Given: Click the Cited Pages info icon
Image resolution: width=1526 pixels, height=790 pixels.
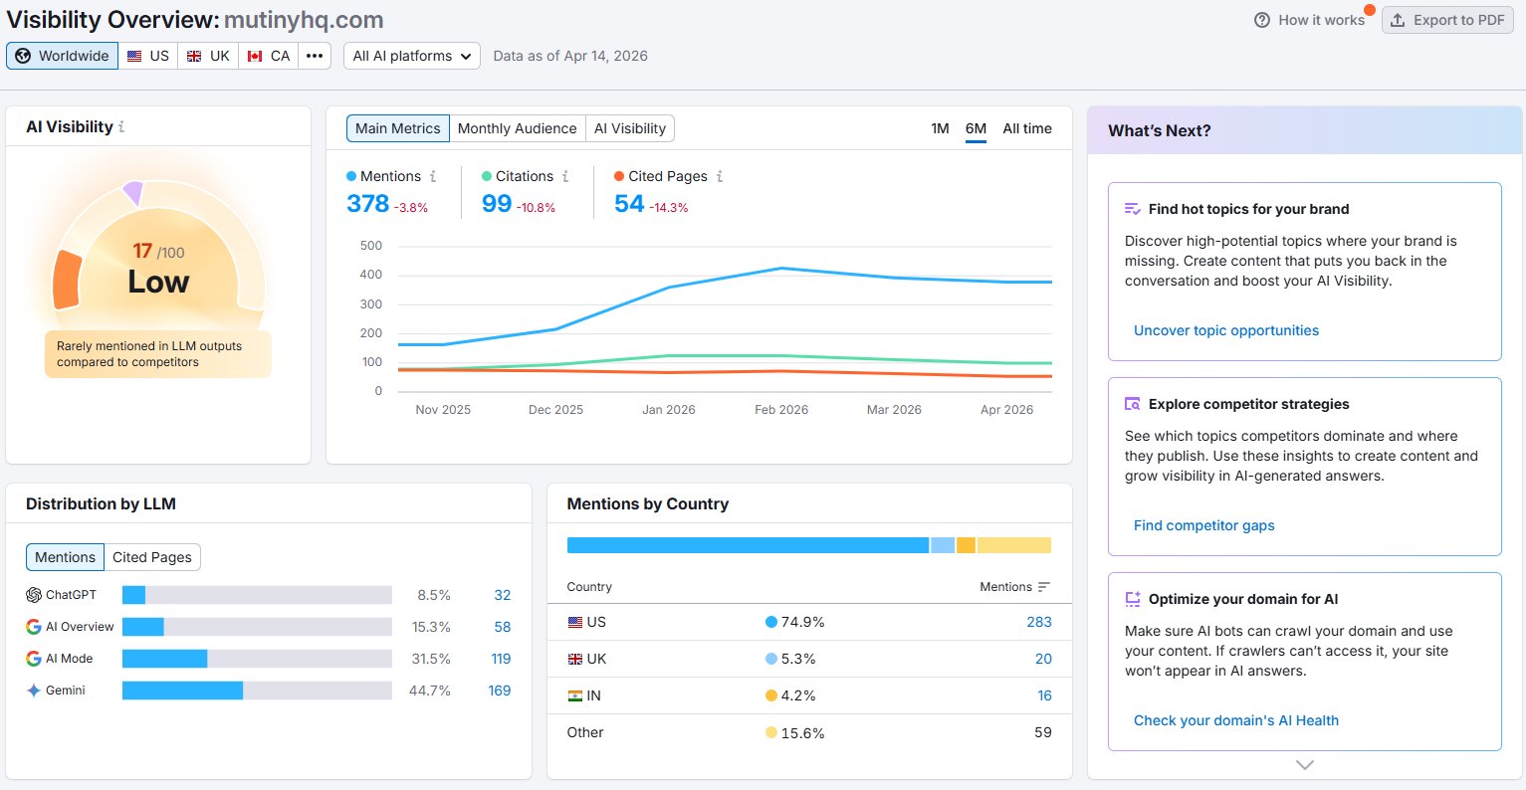Looking at the screenshot, I should pos(720,176).
